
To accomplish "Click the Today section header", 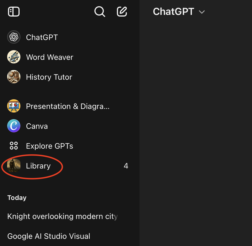I will pyautogui.click(x=17, y=198).
